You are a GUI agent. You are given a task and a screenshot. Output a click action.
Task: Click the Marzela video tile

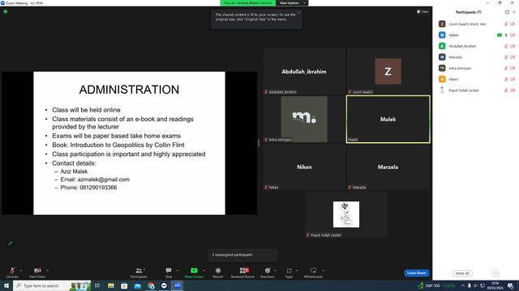pos(388,167)
